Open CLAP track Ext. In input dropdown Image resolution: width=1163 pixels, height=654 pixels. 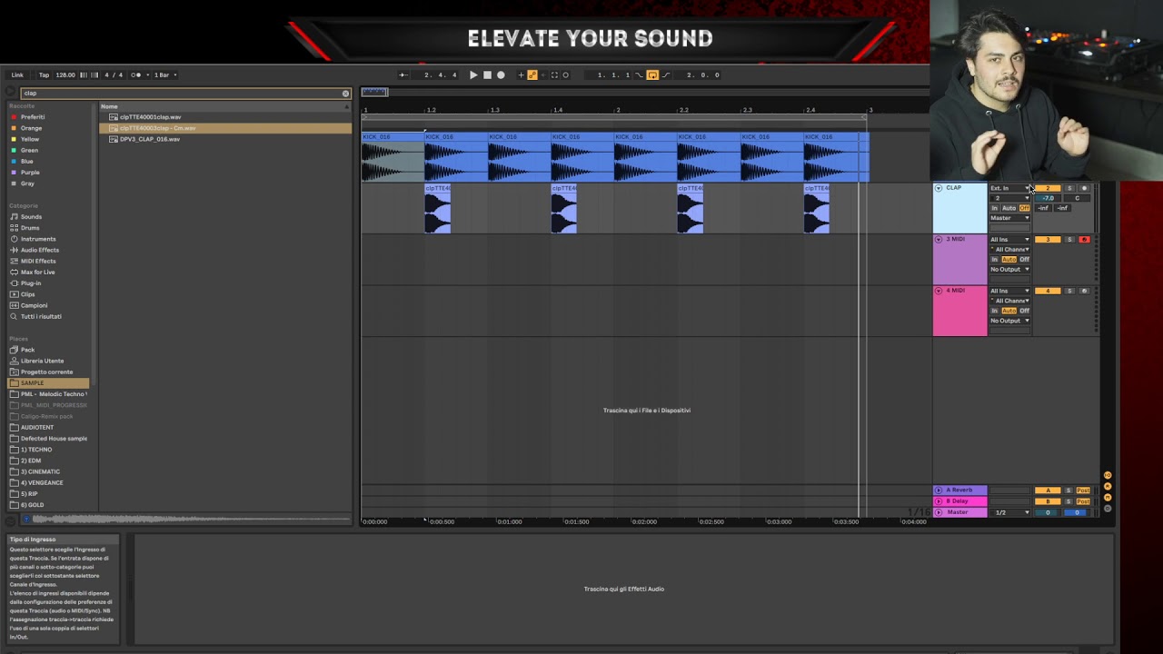1010,188
